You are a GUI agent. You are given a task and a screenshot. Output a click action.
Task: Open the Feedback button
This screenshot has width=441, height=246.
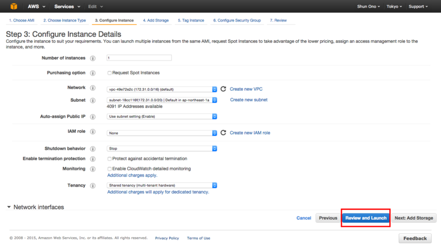point(415,238)
